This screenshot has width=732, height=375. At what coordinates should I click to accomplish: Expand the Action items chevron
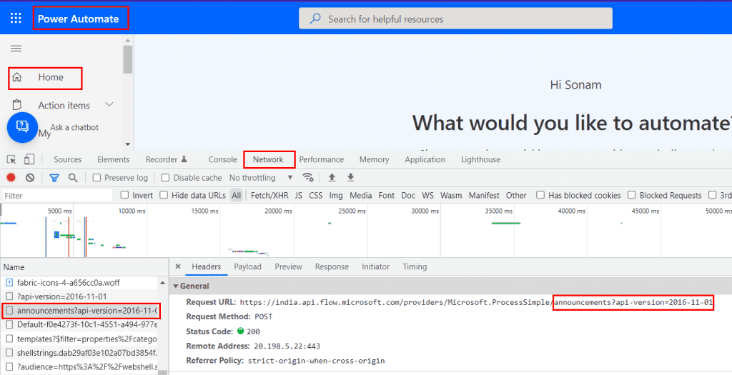[x=109, y=104]
